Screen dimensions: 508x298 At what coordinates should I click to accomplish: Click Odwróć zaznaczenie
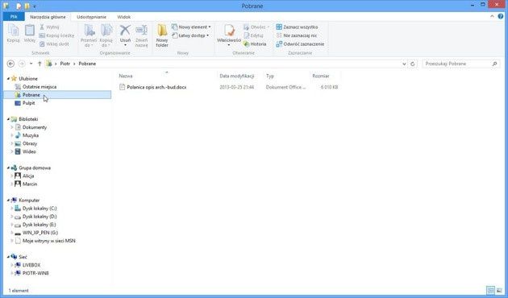tap(300, 44)
